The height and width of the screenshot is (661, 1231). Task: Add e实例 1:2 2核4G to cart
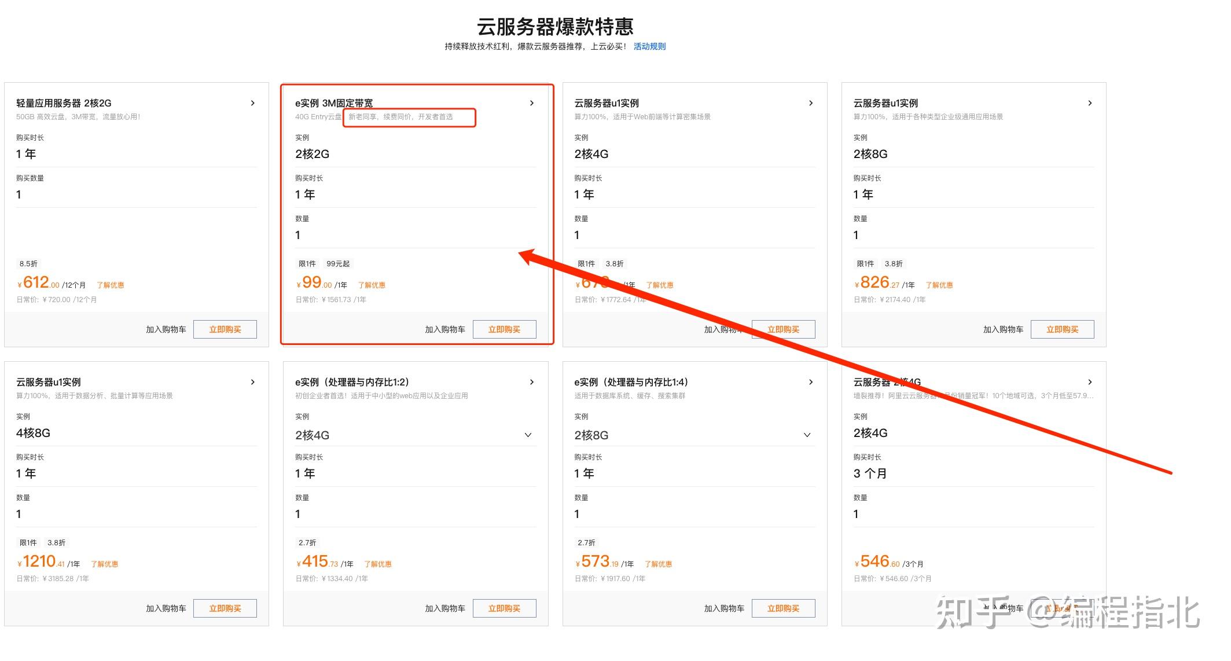click(445, 608)
